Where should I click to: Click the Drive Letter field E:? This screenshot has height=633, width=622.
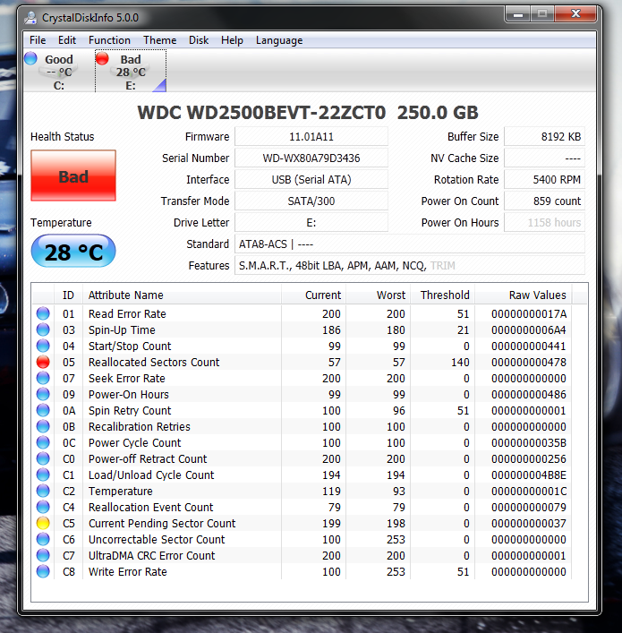(x=311, y=222)
